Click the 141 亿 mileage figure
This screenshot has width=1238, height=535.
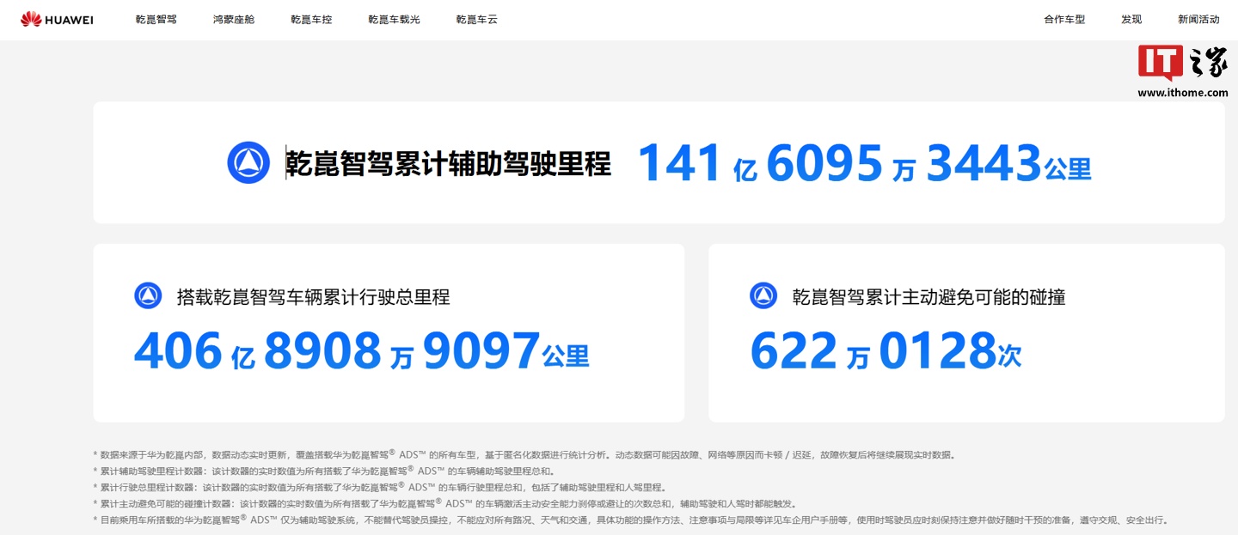[x=697, y=163]
